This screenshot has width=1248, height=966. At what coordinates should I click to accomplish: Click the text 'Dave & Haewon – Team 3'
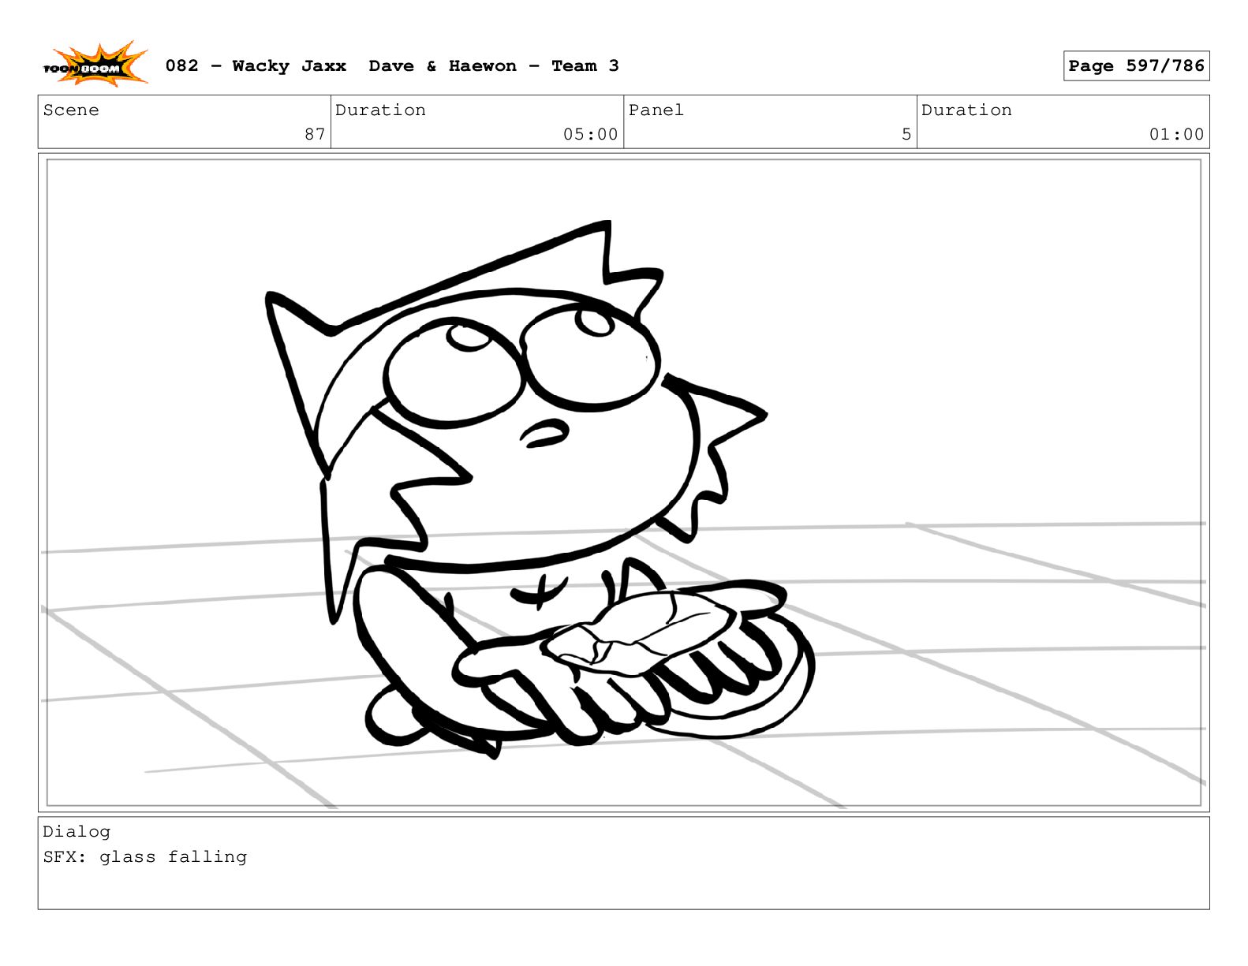point(494,66)
